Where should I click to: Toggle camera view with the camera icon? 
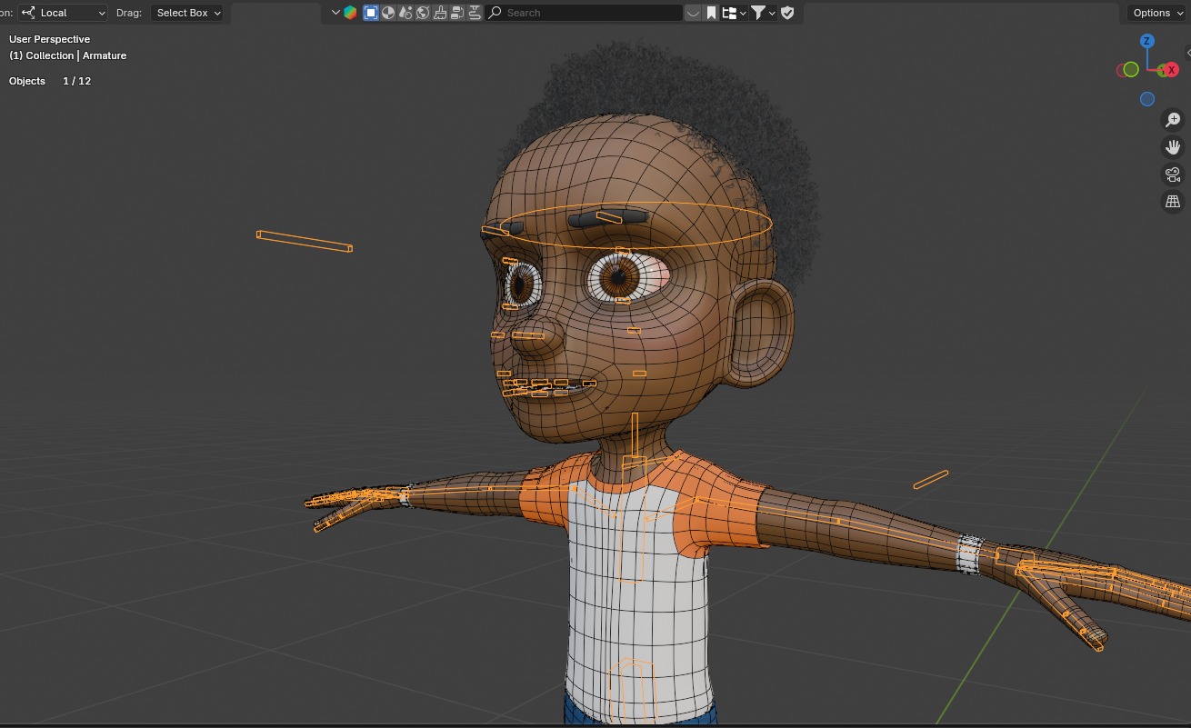pyautogui.click(x=1173, y=175)
